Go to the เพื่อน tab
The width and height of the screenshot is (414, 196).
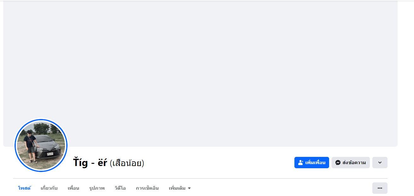pyautogui.click(x=73, y=188)
